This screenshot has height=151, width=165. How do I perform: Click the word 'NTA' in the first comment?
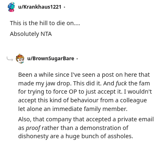point(46,34)
